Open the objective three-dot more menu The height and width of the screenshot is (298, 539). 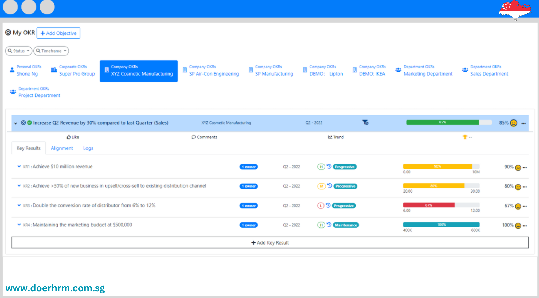point(524,123)
